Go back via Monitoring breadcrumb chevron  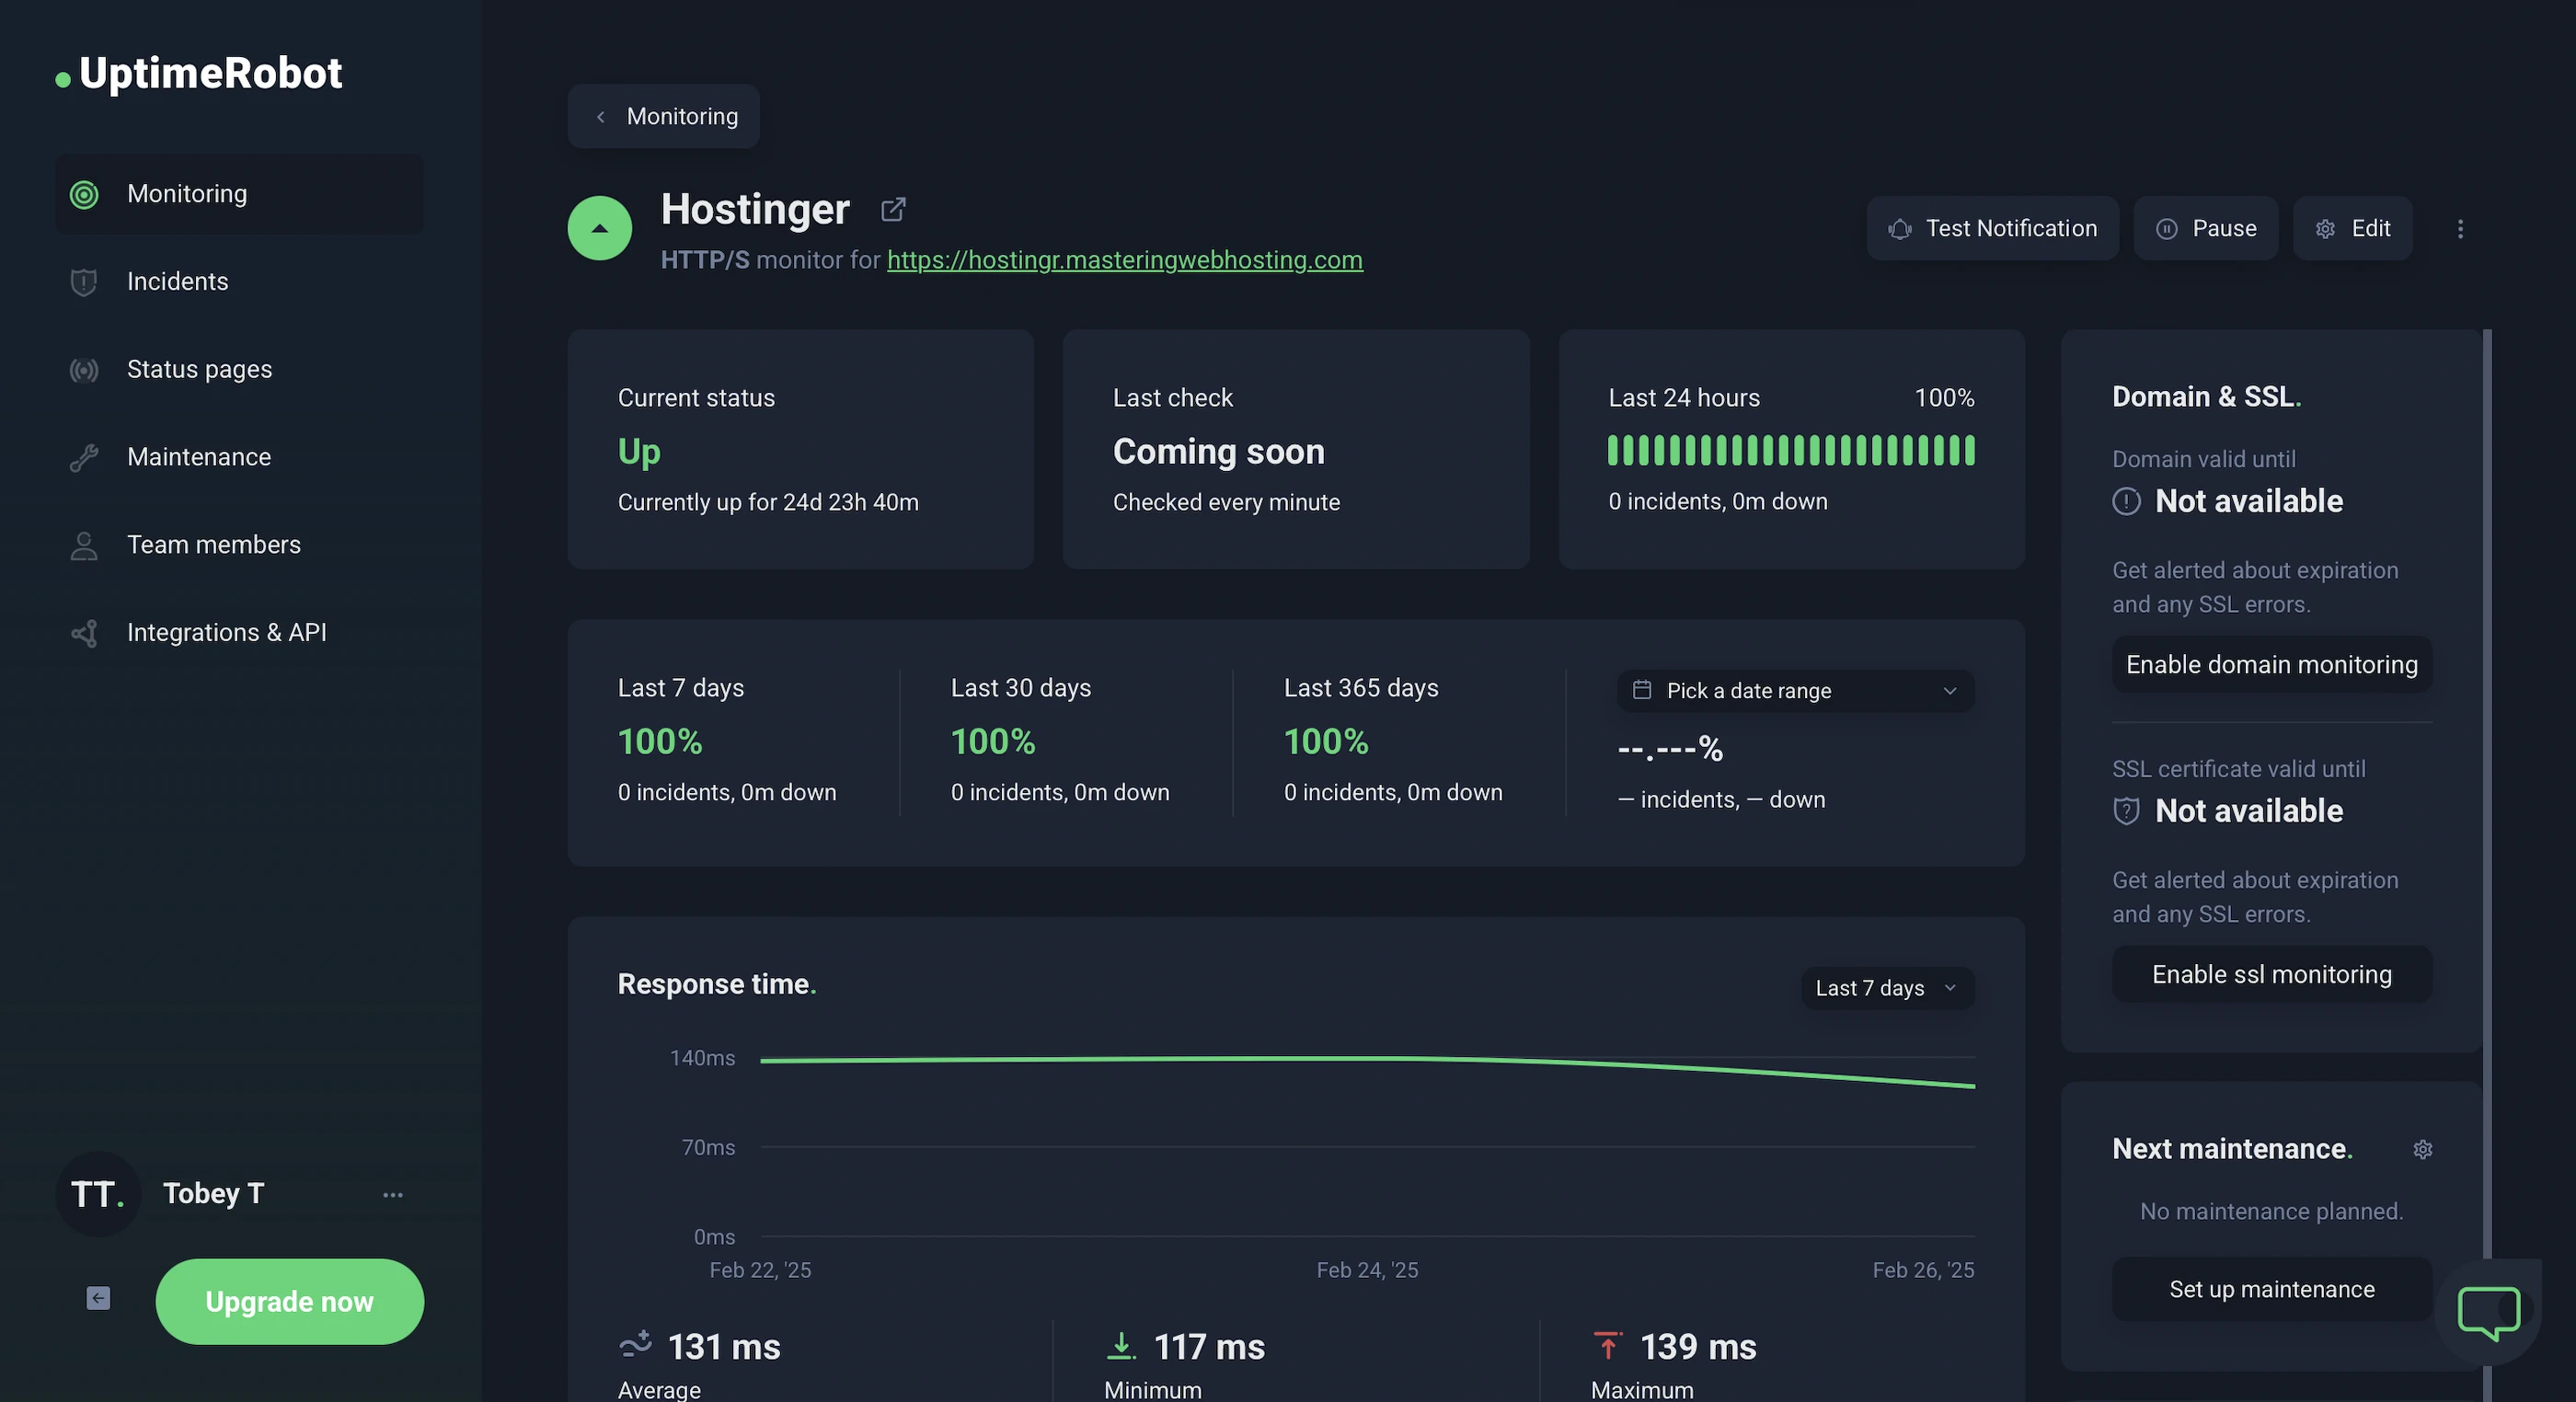[x=601, y=117]
